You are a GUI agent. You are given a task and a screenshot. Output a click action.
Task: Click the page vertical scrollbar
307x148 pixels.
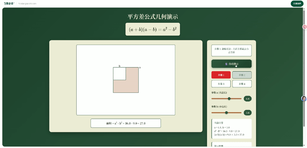[305, 71]
